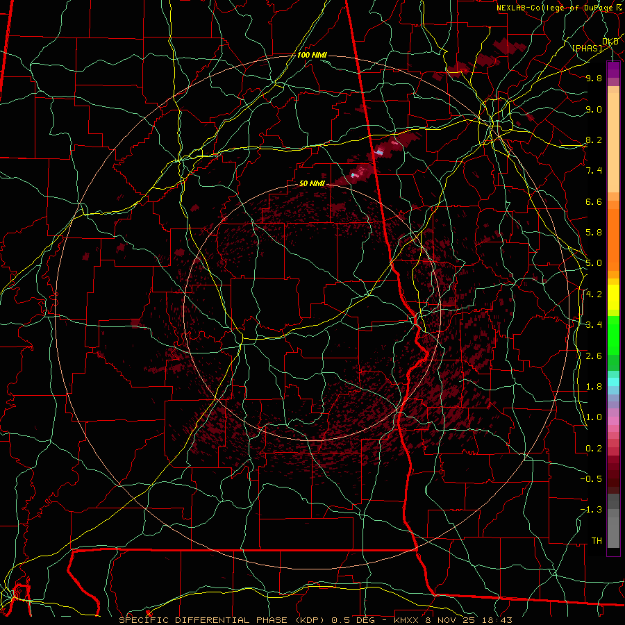Click the 1.0 scale value
Screen dimensions: 625x625
tap(594, 417)
